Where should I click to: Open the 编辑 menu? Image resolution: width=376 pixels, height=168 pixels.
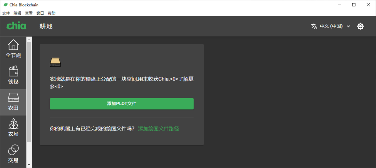click(17, 13)
